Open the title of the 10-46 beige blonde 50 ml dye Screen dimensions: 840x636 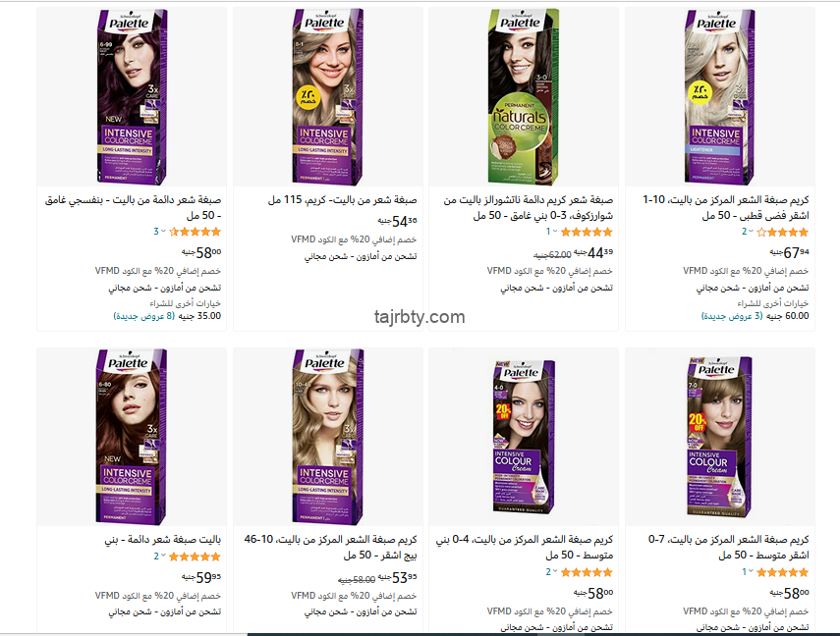[330, 547]
